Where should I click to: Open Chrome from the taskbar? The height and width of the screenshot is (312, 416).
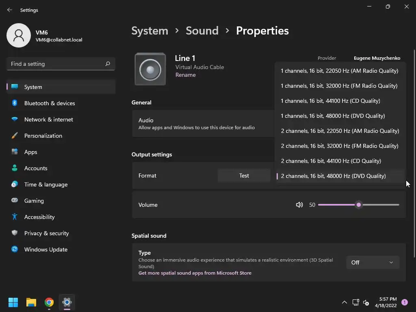click(49, 302)
